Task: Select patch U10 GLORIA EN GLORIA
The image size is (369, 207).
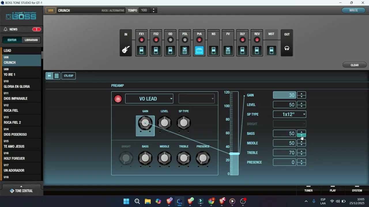Action: point(22,84)
